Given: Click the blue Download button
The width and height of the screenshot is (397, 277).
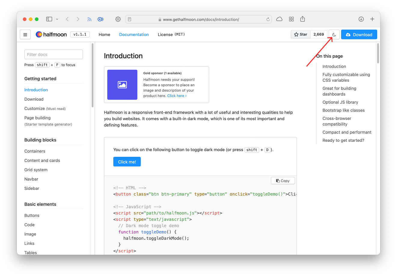Looking at the screenshot, I should coord(359,35).
